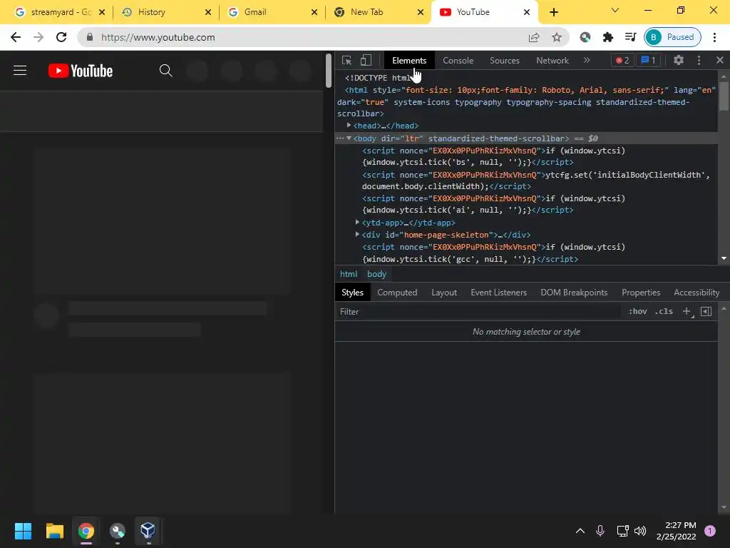The height and width of the screenshot is (548, 730).
Task: Open File Explorer from taskbar
Action: 54,531
